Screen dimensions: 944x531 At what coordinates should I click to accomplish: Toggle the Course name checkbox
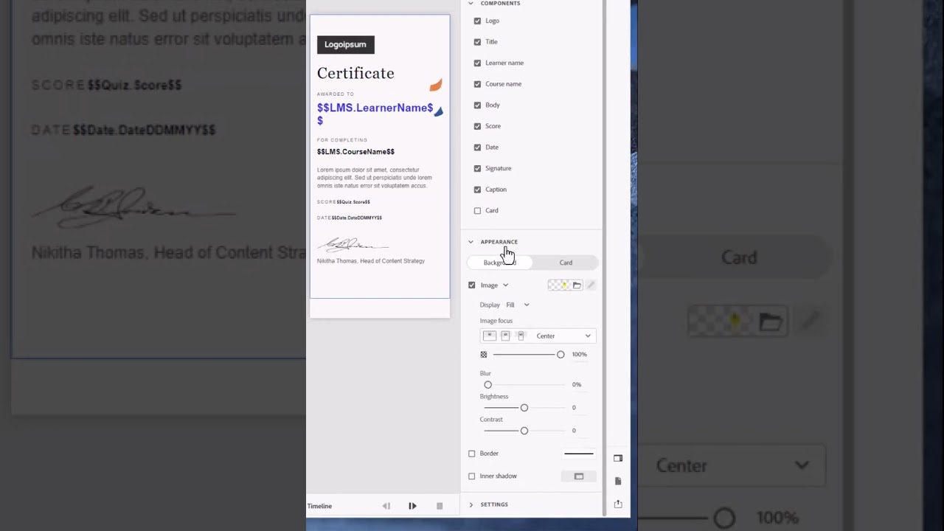point(477,84)
